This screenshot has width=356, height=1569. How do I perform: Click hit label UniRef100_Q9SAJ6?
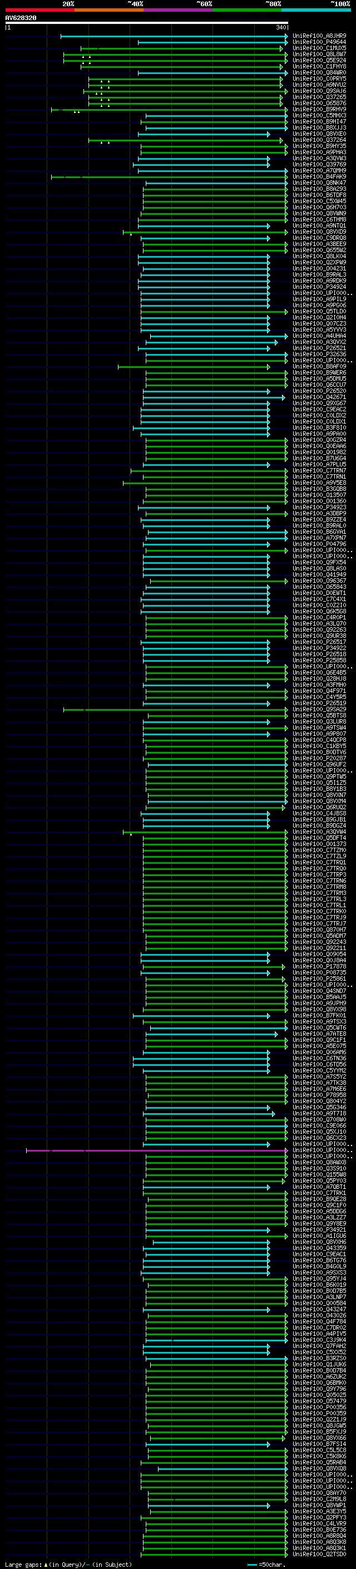click(319, 91)
